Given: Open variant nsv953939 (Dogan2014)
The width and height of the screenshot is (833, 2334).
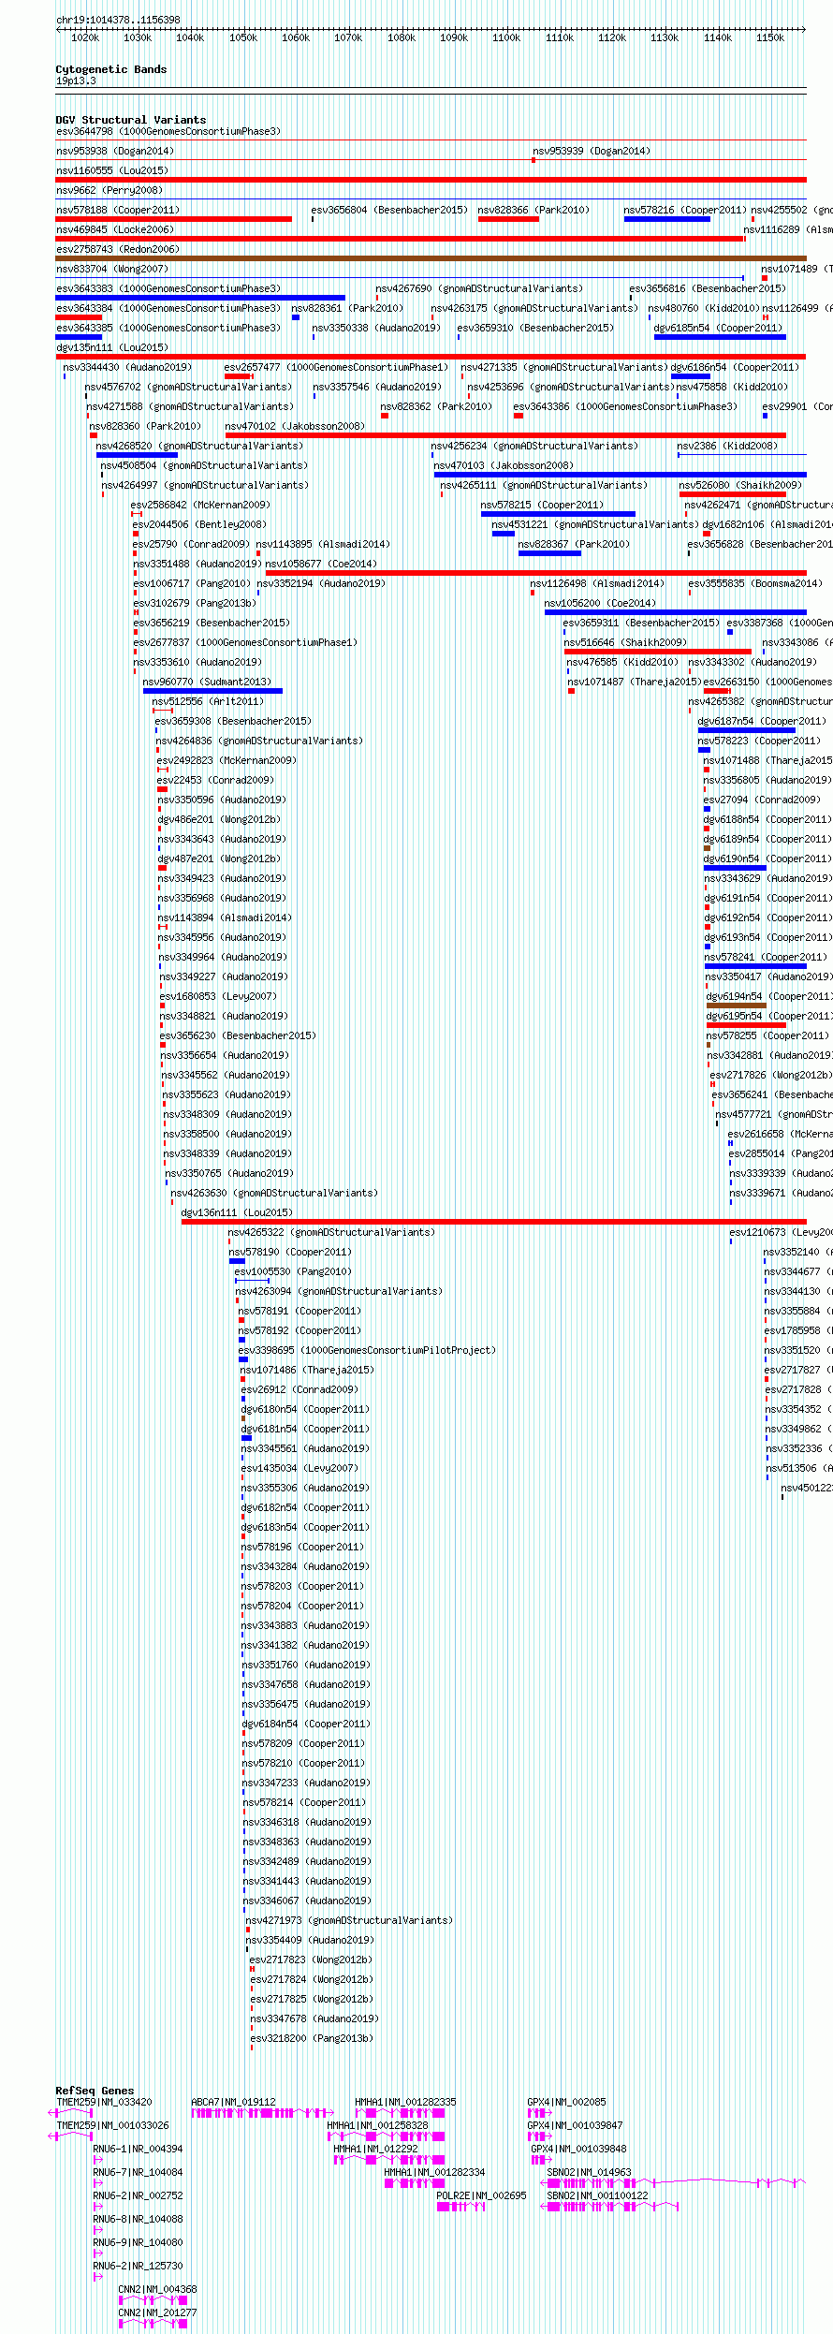Looking at the screenshot, I should point(592,151).
